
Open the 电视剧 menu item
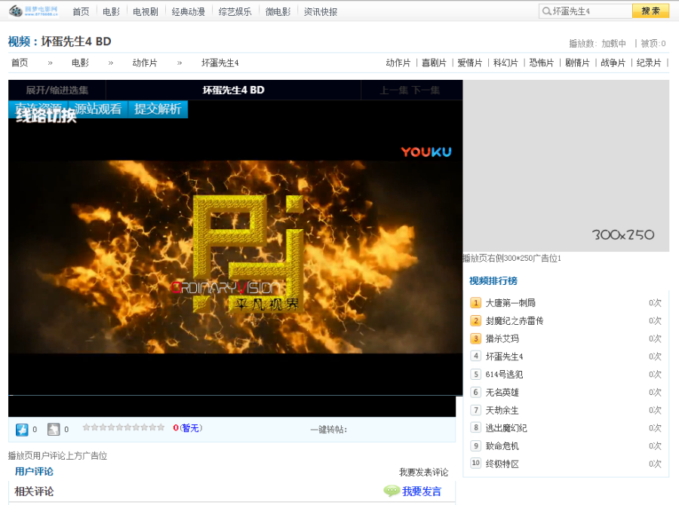pos(145,11)
